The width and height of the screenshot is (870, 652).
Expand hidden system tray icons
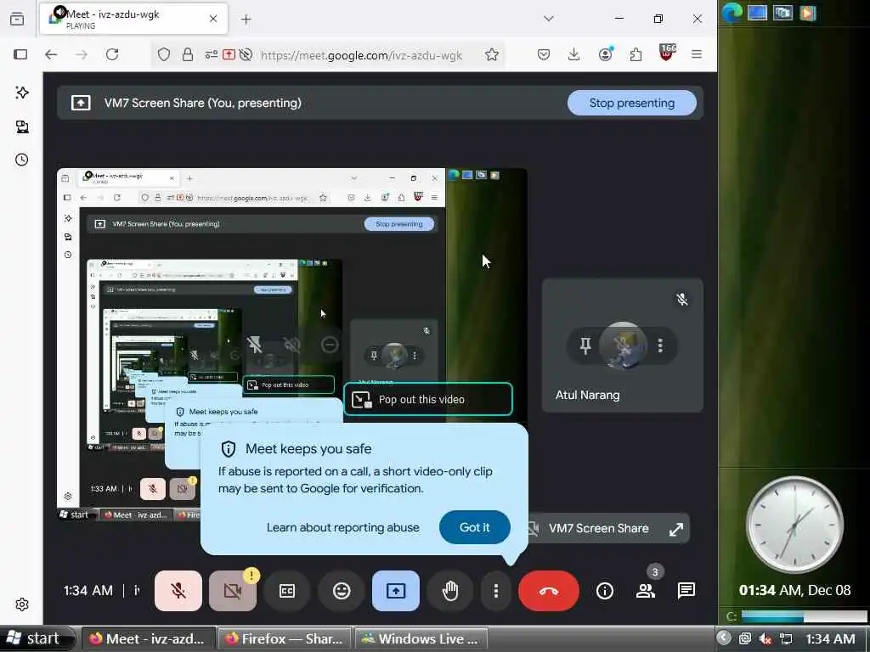[724, 638]
